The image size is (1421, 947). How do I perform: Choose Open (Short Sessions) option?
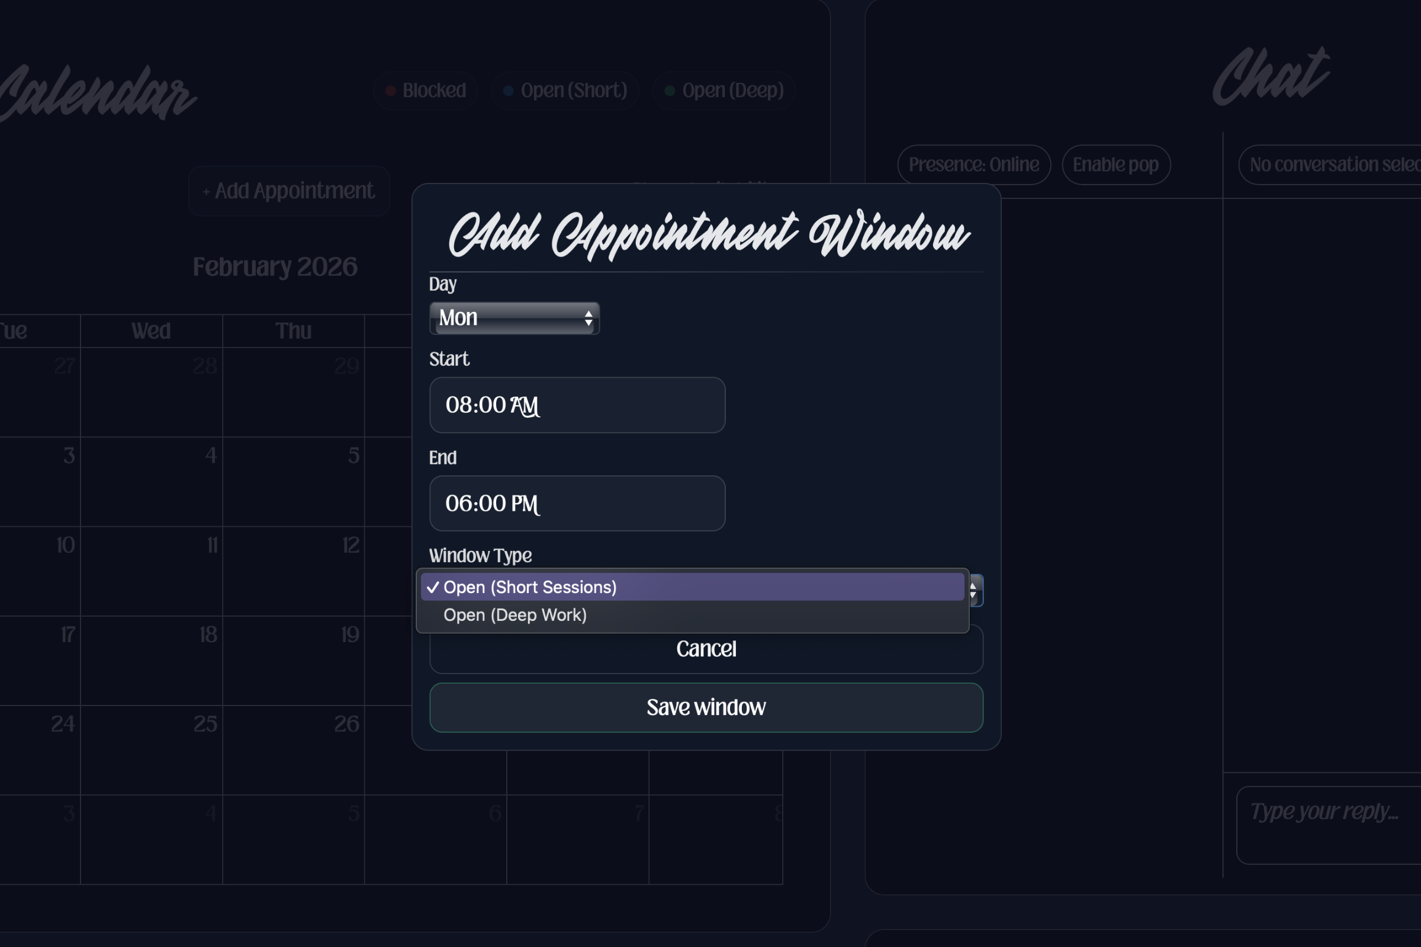530,587
